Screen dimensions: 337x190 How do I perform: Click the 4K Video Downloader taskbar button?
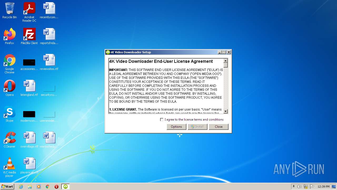pos(66,187)
